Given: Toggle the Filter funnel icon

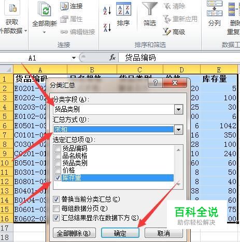Looking at the screenshot, I should 150,9.
